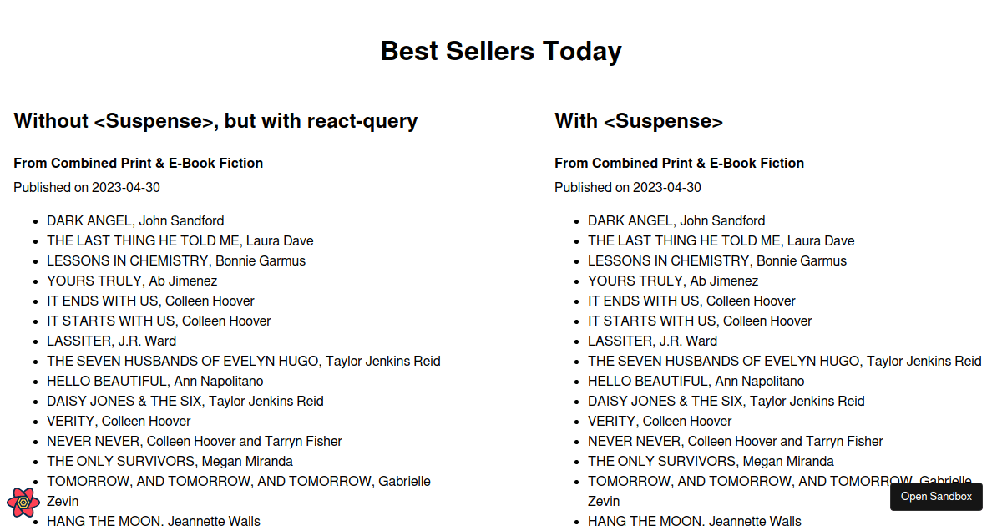Viewport: 1002px width, 526px height.
Task: Click NEVER NEVER entry in right list
Action: tap(736, 441)
